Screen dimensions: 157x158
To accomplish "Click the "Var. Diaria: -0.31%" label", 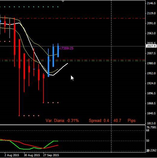I will pyautogui.click(x=62, y=120).
